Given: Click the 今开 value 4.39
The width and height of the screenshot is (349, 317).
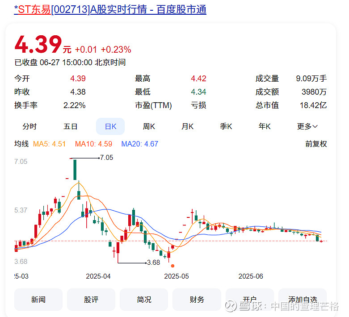Looking at the screenshot, I should 78,79.
